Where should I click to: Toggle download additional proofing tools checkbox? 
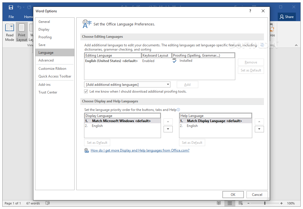(86, 91)
